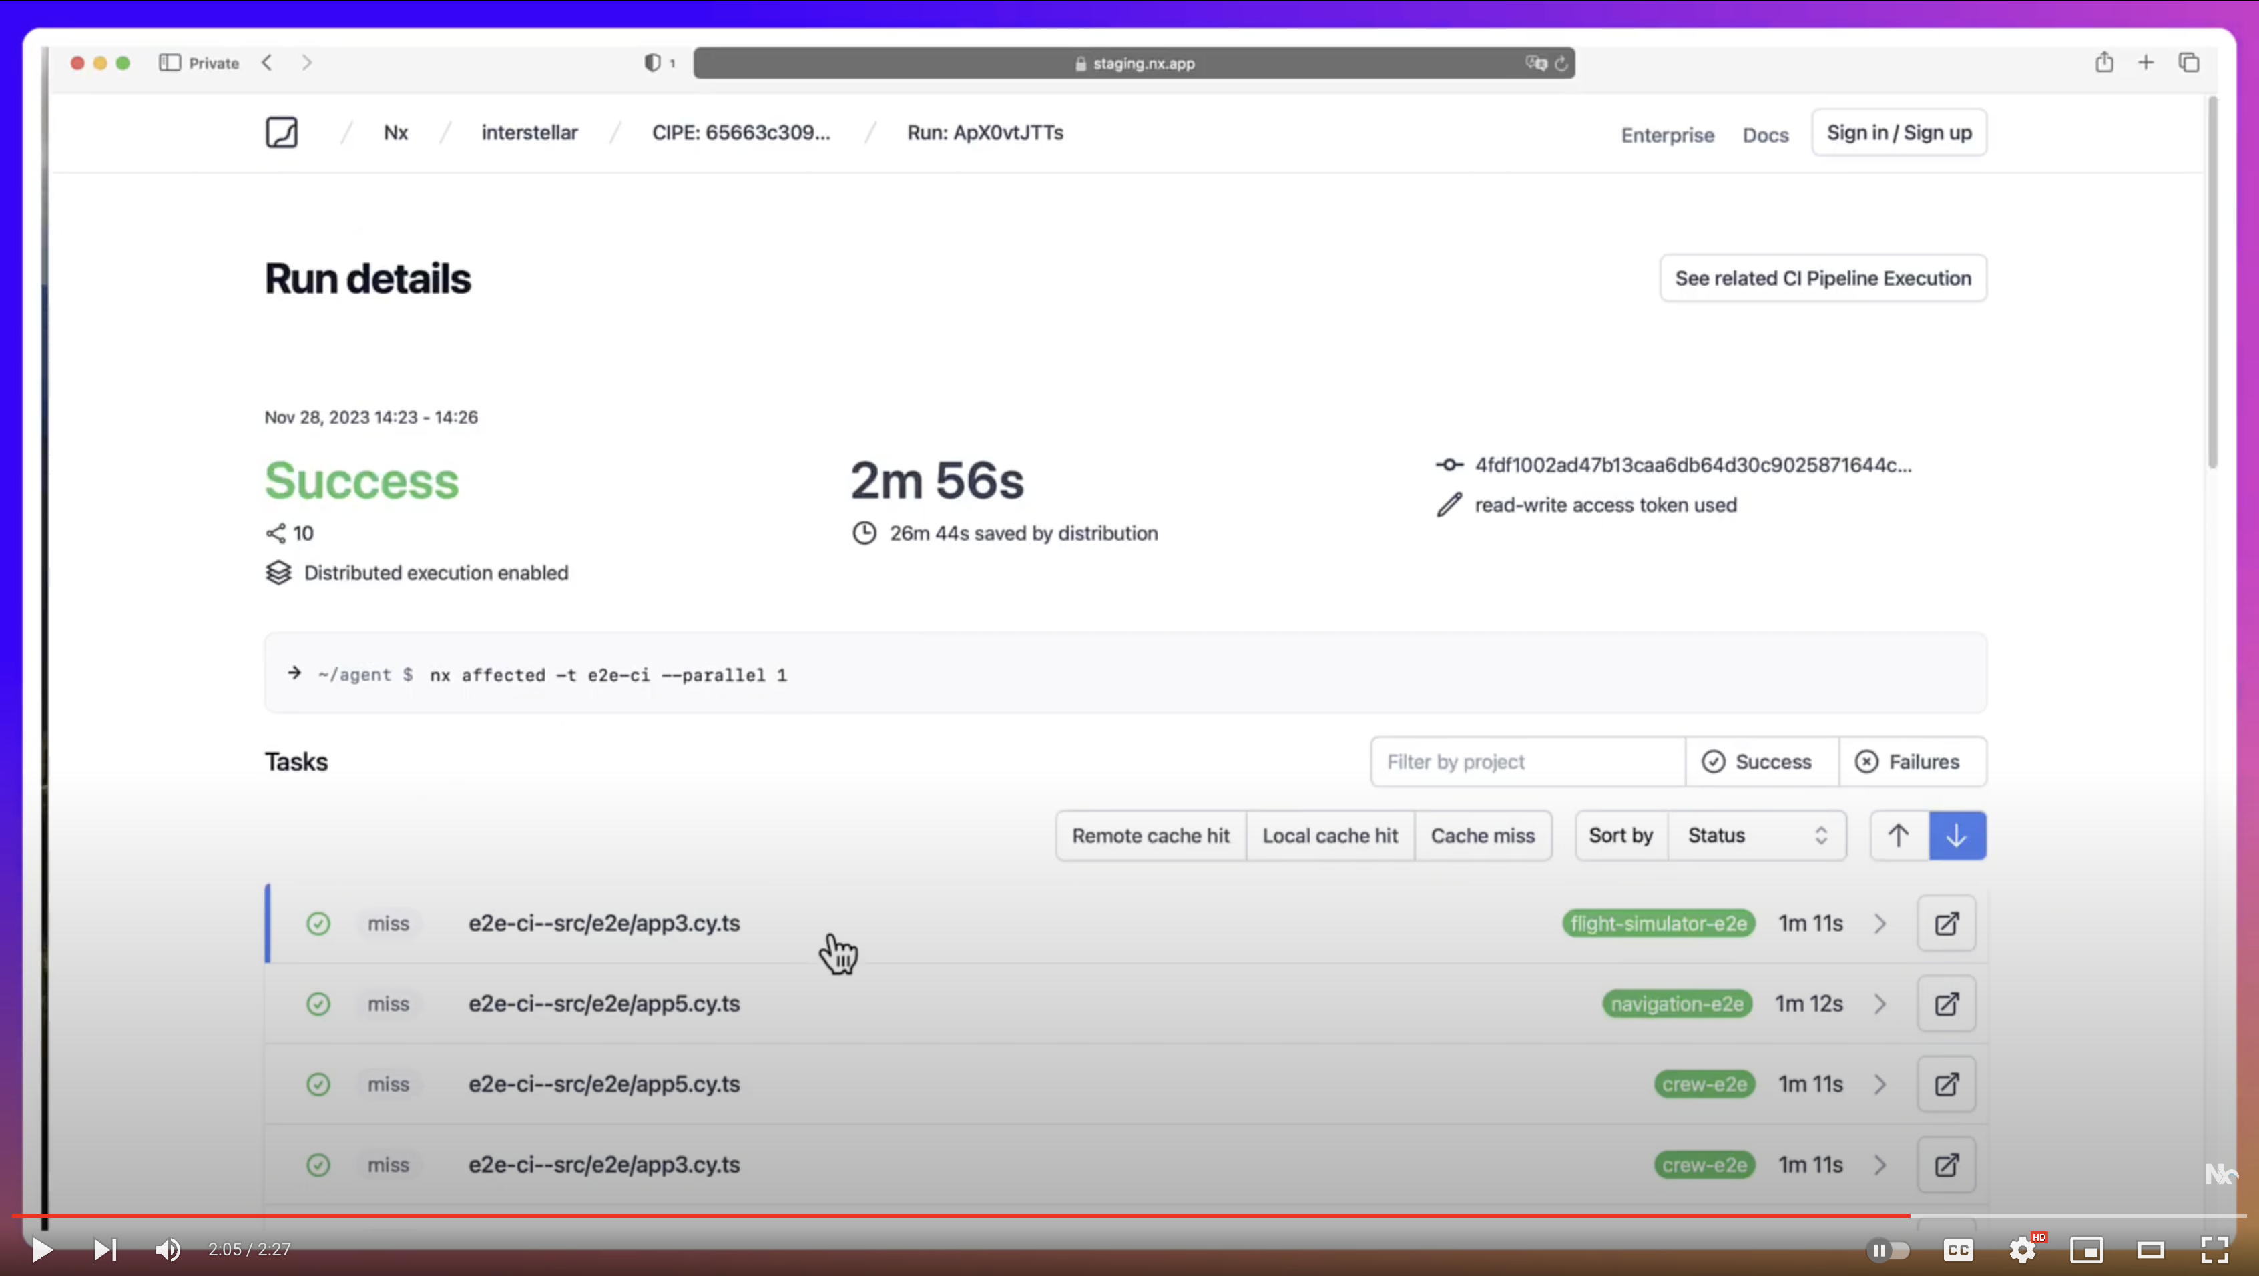Open video settings gear icon

(2022, 1250)
